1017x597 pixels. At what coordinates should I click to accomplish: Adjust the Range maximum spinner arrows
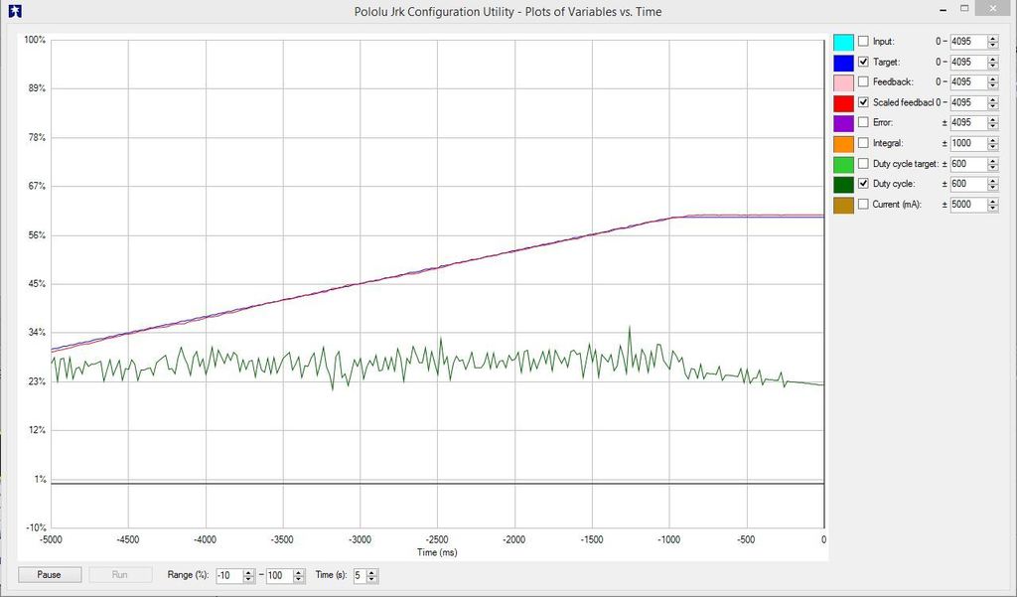[299, 575]
